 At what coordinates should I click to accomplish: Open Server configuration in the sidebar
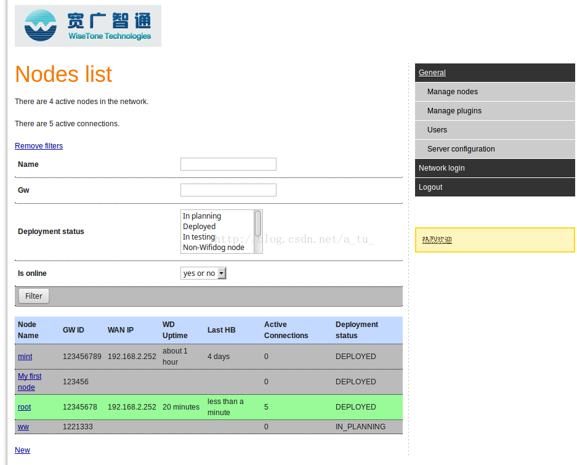495,149
